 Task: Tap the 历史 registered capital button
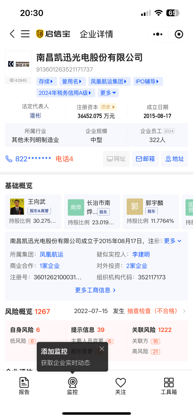(x=108, y=107)
